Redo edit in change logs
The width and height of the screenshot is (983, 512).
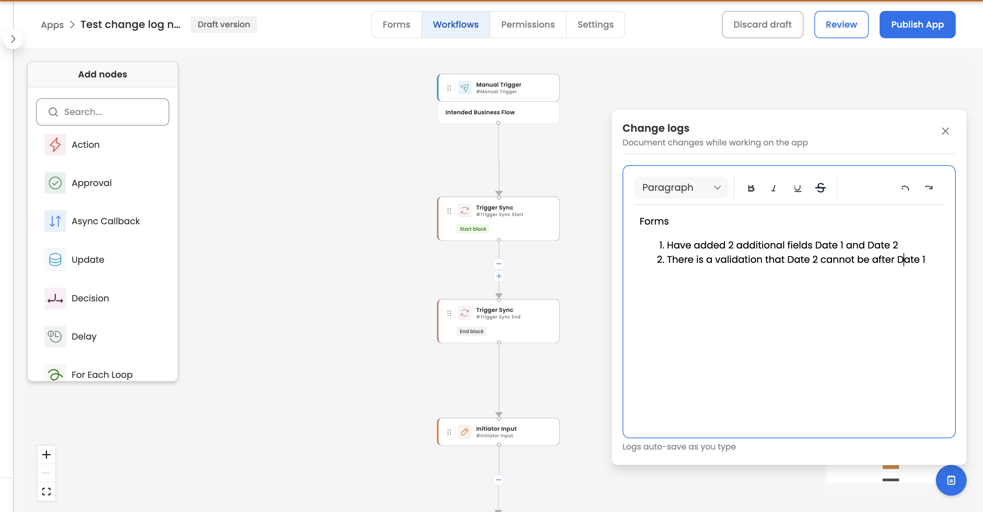pos(928,188)
